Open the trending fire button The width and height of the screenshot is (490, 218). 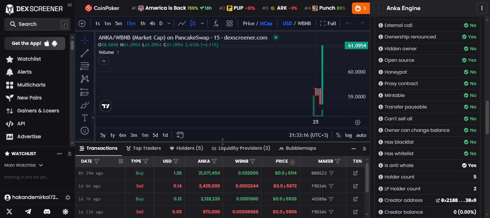point(361,8)
